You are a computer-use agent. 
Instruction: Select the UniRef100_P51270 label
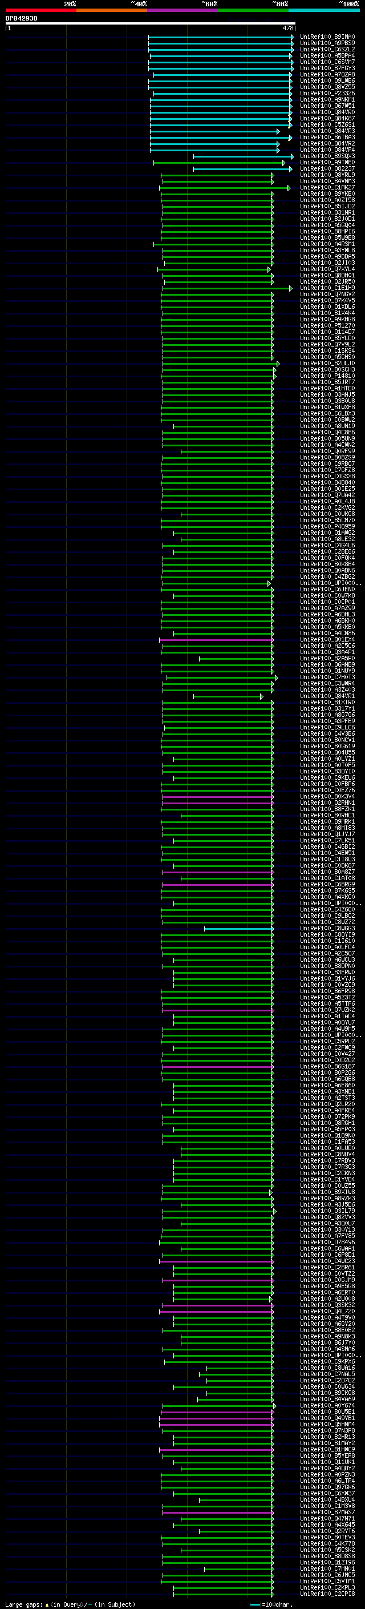click(327, 325)
